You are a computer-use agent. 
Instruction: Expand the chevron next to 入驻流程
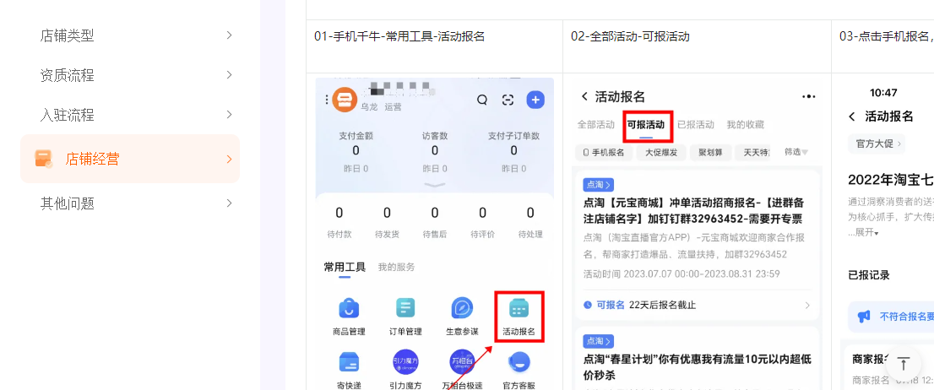point(230,114)
